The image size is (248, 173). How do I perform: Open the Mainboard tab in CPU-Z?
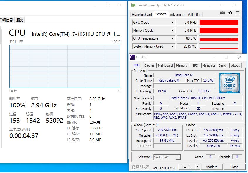pos(165,65)
